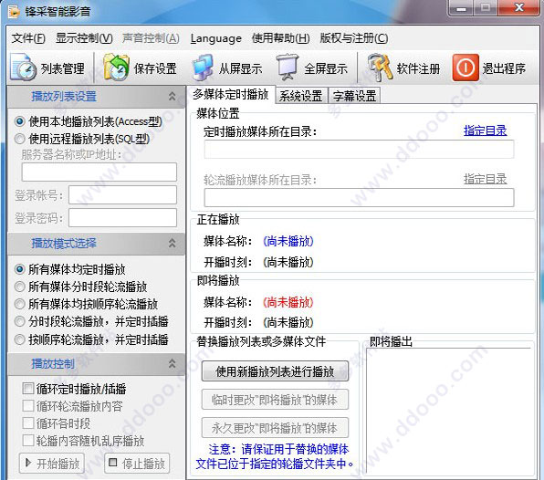
Task: Click the 开始播放 button
Action: pos(52,464)
